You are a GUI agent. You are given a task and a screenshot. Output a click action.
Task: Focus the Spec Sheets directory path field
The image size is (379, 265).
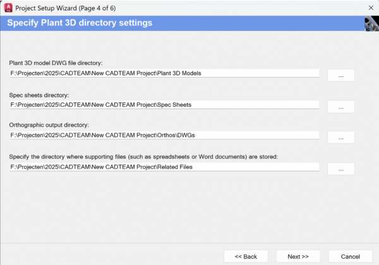click(x=164, y=105)
